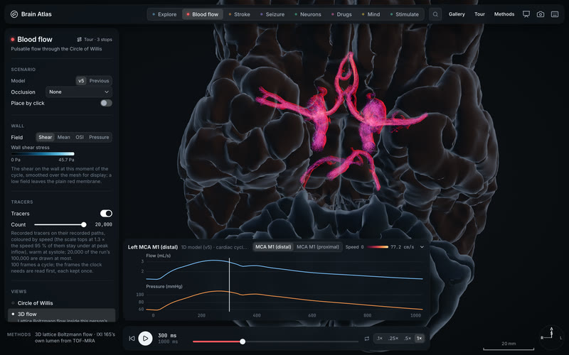Set wall field to Mean

pos(63,137)
